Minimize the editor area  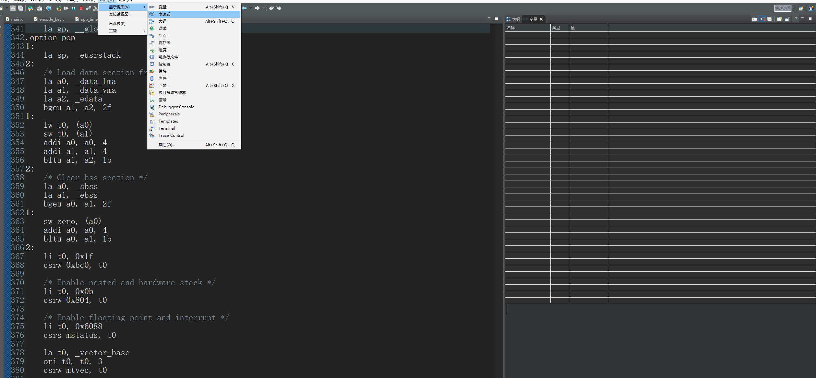click(489, 18)
